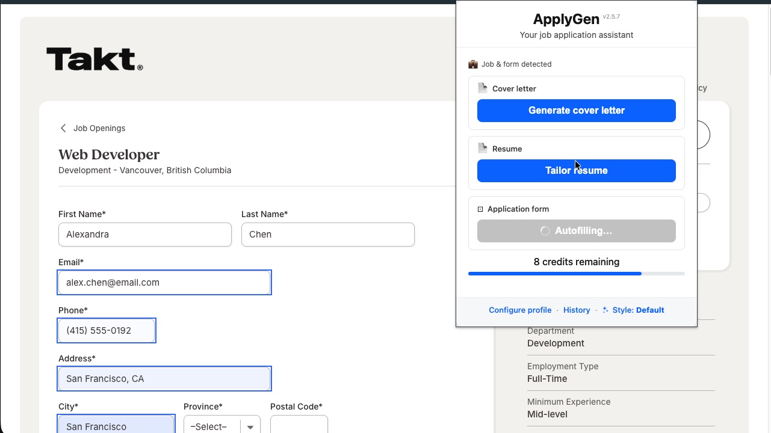Click the Postal Code field
Viewport: 771px width, 433px height.
[299, 425]
